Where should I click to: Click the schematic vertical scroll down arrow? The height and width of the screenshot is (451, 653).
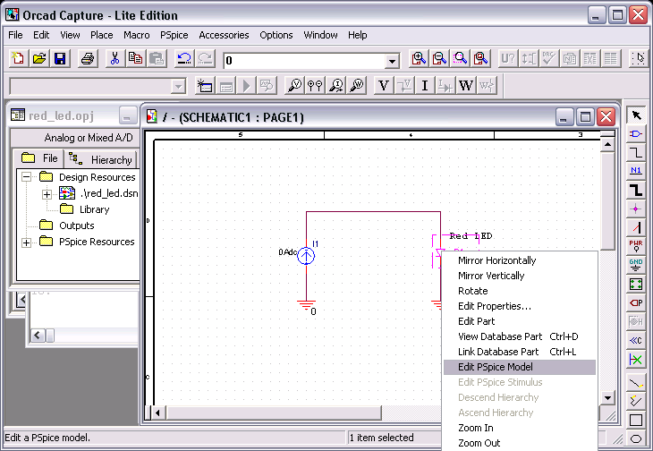click(607, 397)
